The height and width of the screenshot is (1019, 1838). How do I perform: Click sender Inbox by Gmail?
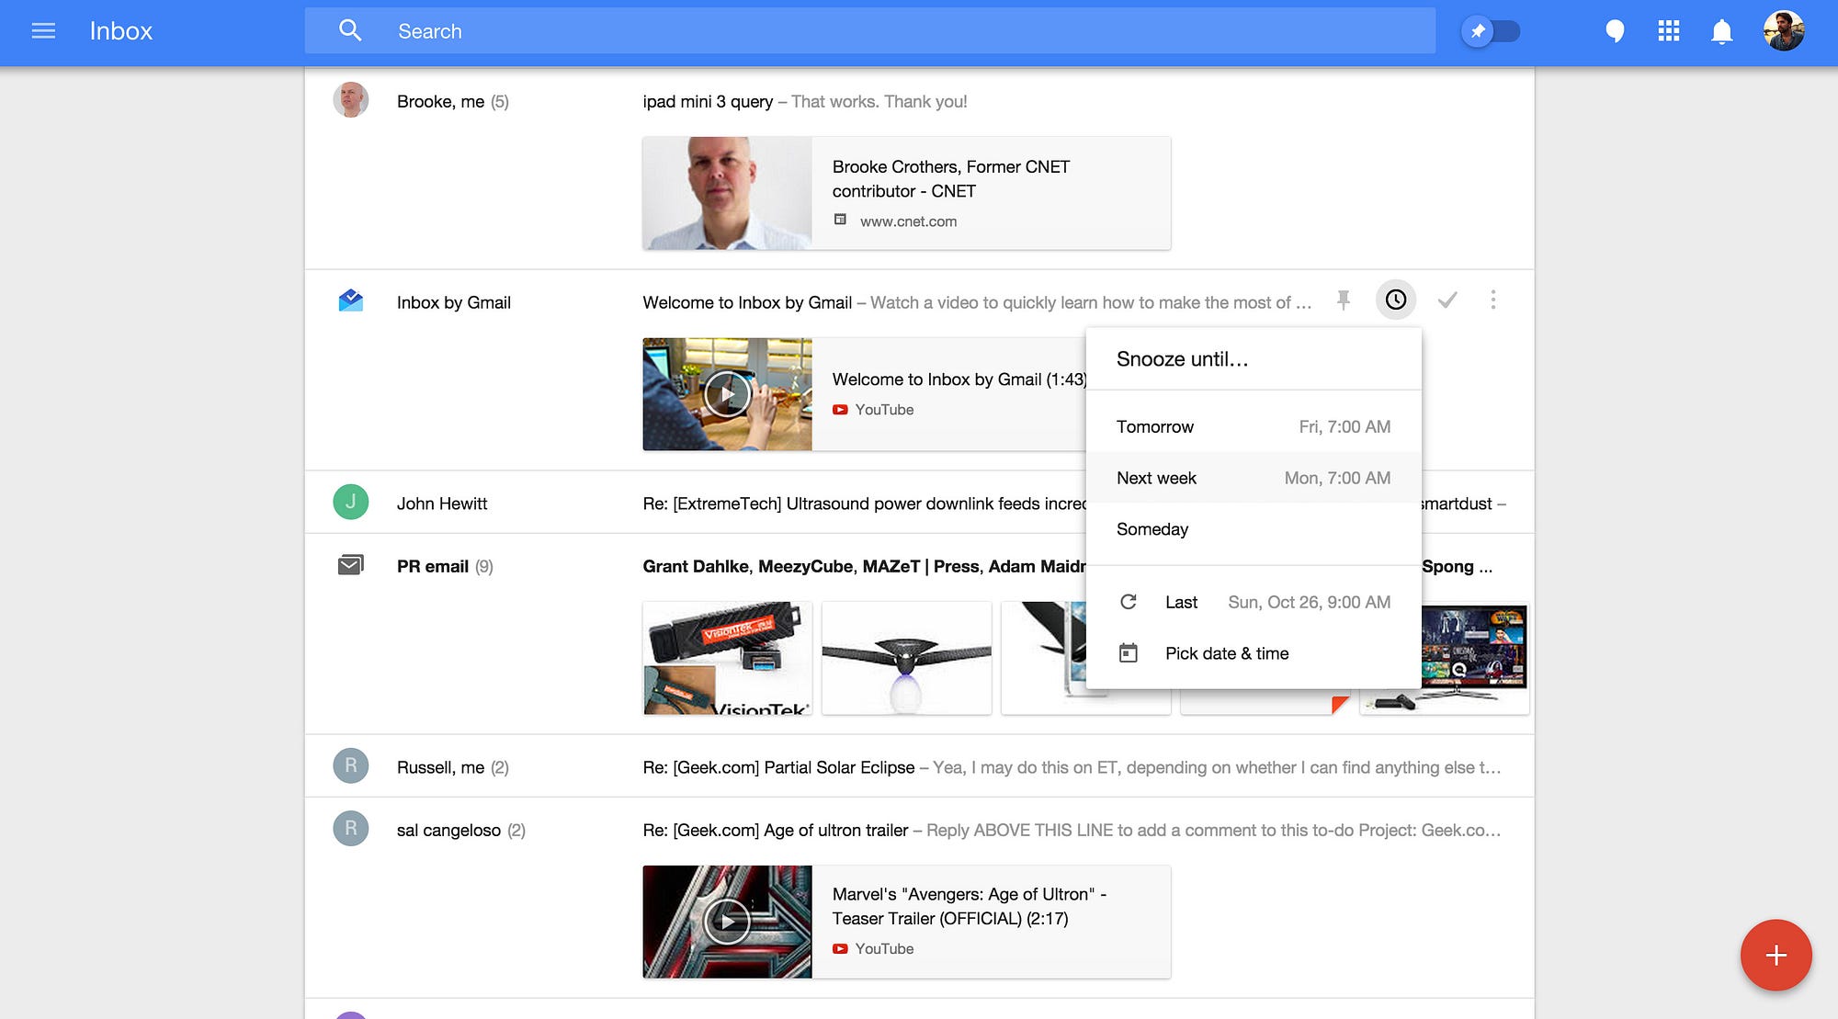[x=453, y=302]
